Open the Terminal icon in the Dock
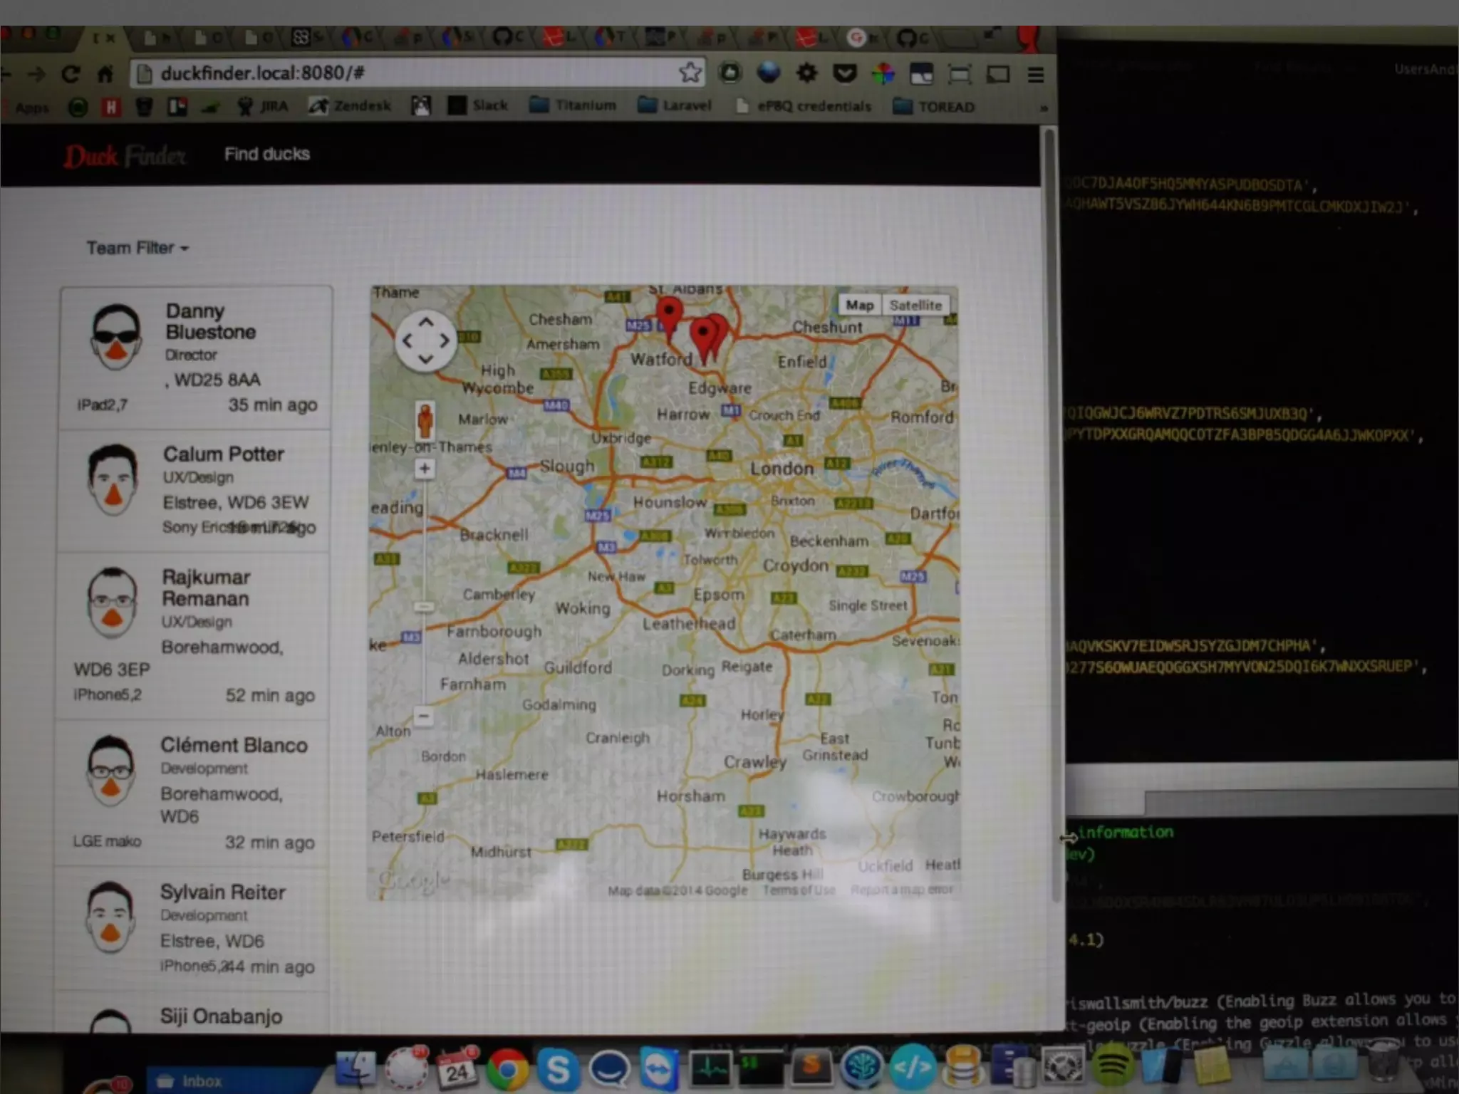1459x1094 pixels. pos(761,1068)
